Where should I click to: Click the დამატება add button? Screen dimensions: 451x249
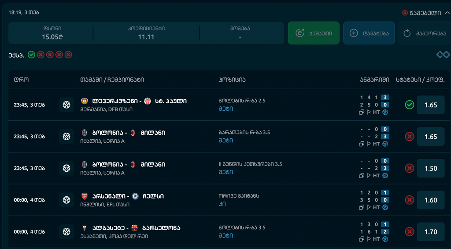click(369, 33)
